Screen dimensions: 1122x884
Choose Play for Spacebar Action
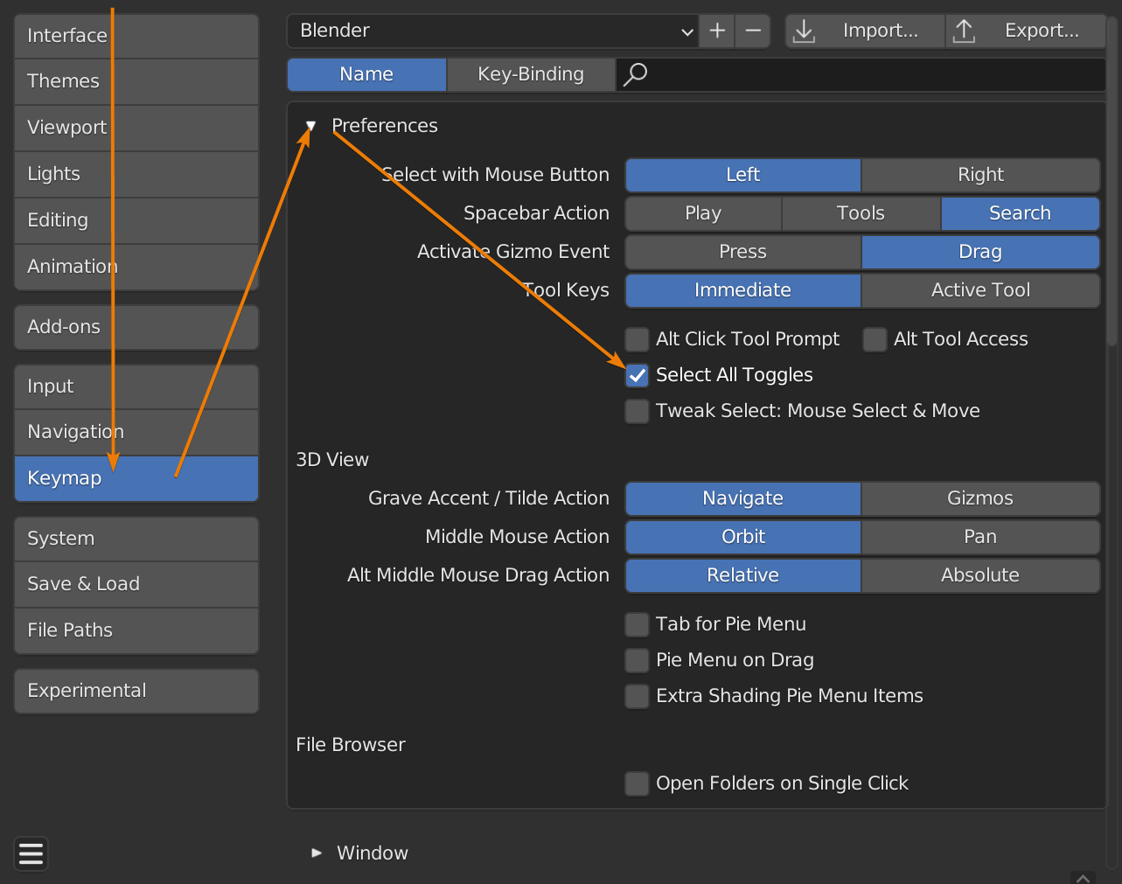click(x=703, y=213)
